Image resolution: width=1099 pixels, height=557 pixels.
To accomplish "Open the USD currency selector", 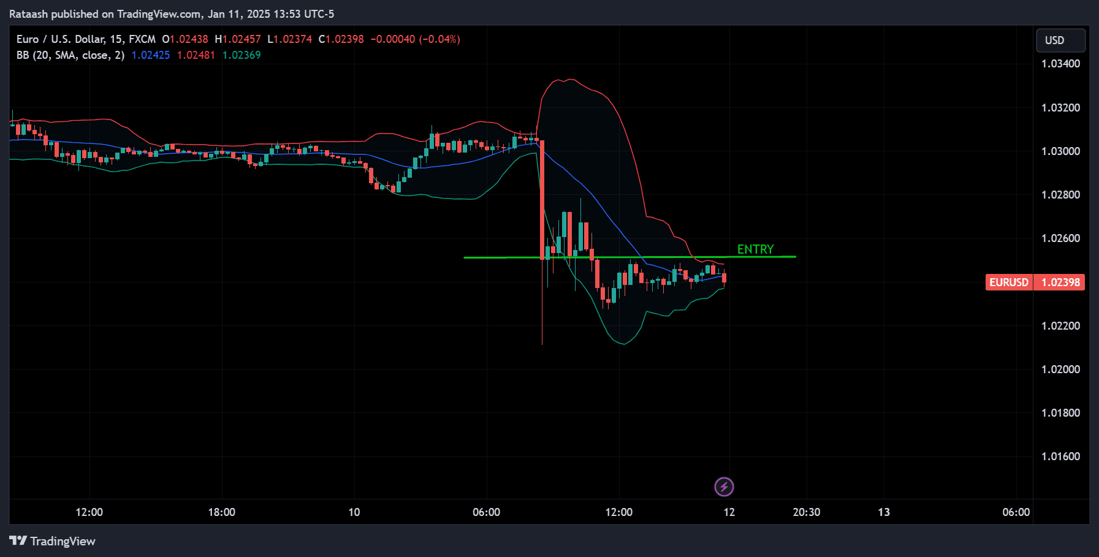I will [1060, 40].
